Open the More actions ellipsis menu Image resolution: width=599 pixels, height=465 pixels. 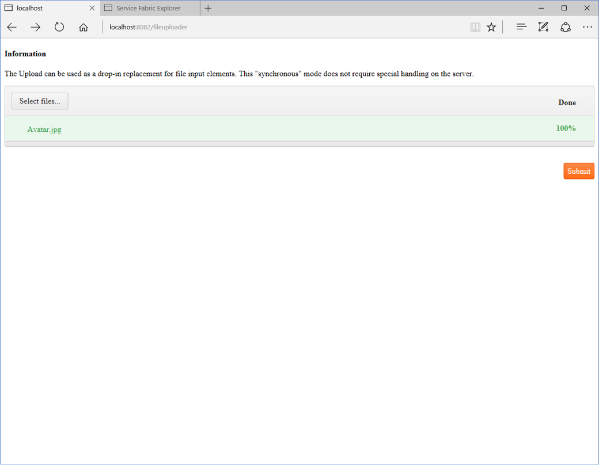click(x=587, y=27)
